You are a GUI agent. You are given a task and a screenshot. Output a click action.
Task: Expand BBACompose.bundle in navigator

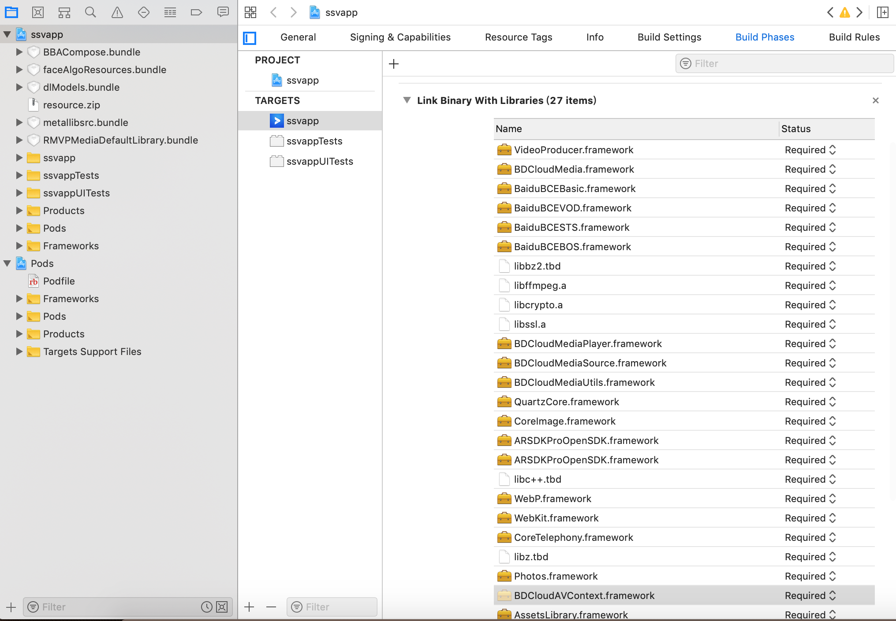(19, 52)
